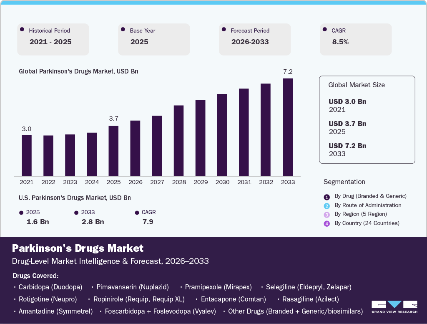
Task: Click Rotigotine (Neupro)
Action: click(x=48, y=299)
